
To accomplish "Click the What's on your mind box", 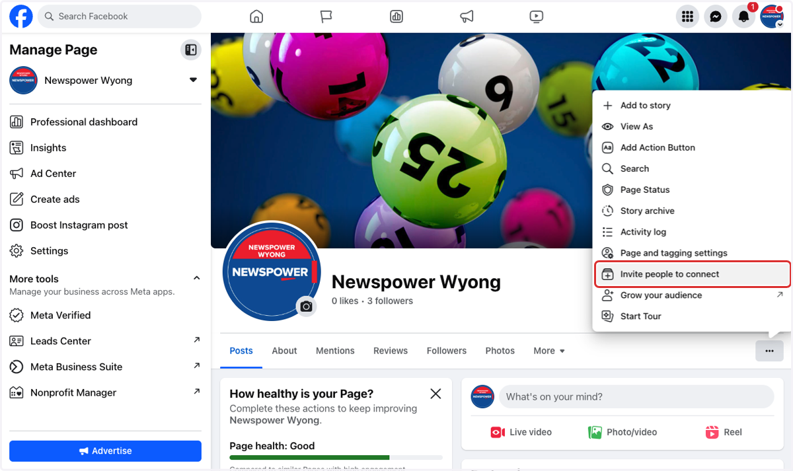I will [x=636, y=397].
